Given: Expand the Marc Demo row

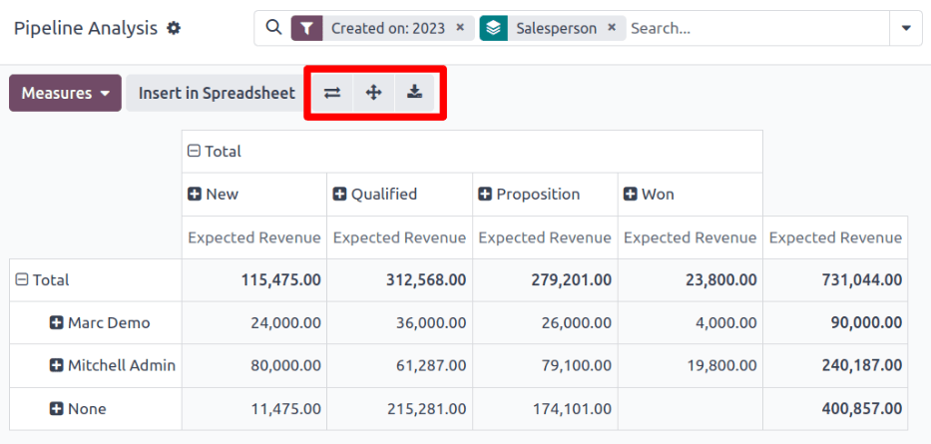Looking at the screenshot, I should [57, 323].
